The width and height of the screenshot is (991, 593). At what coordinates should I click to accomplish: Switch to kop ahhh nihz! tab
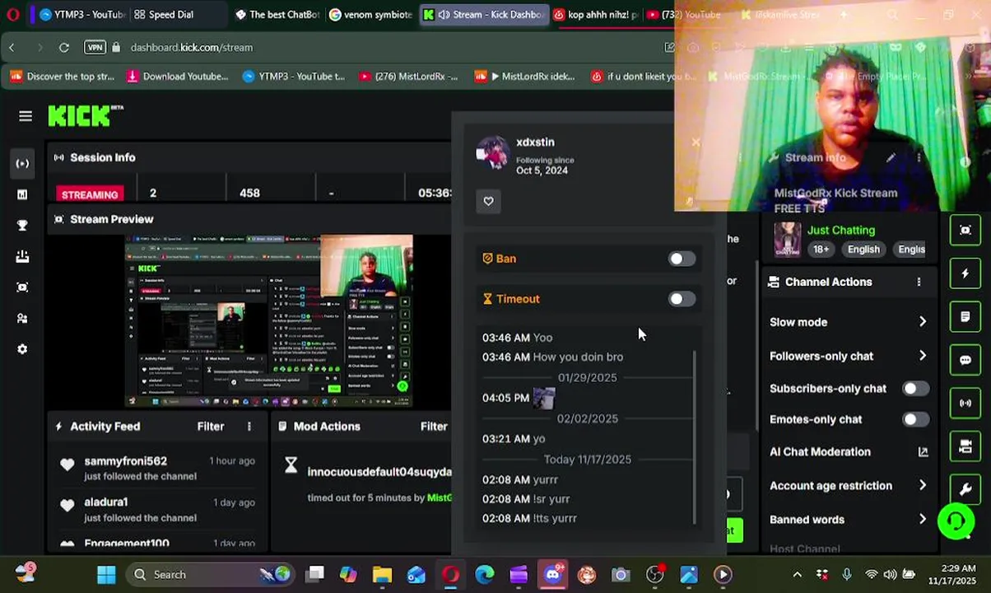tap(596, 15)
